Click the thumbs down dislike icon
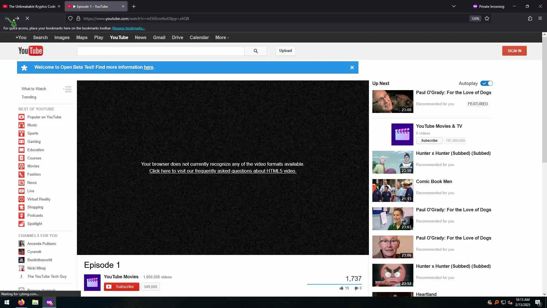547x308 pixels. (x=356, y=288)
